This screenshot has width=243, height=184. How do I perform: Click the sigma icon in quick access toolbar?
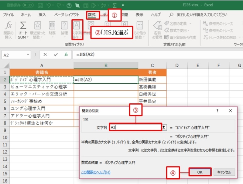point(115,5)
